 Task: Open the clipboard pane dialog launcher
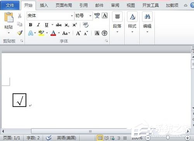22,41
